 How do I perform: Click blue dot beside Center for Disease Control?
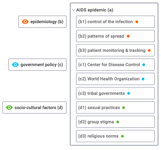(144, 65)
